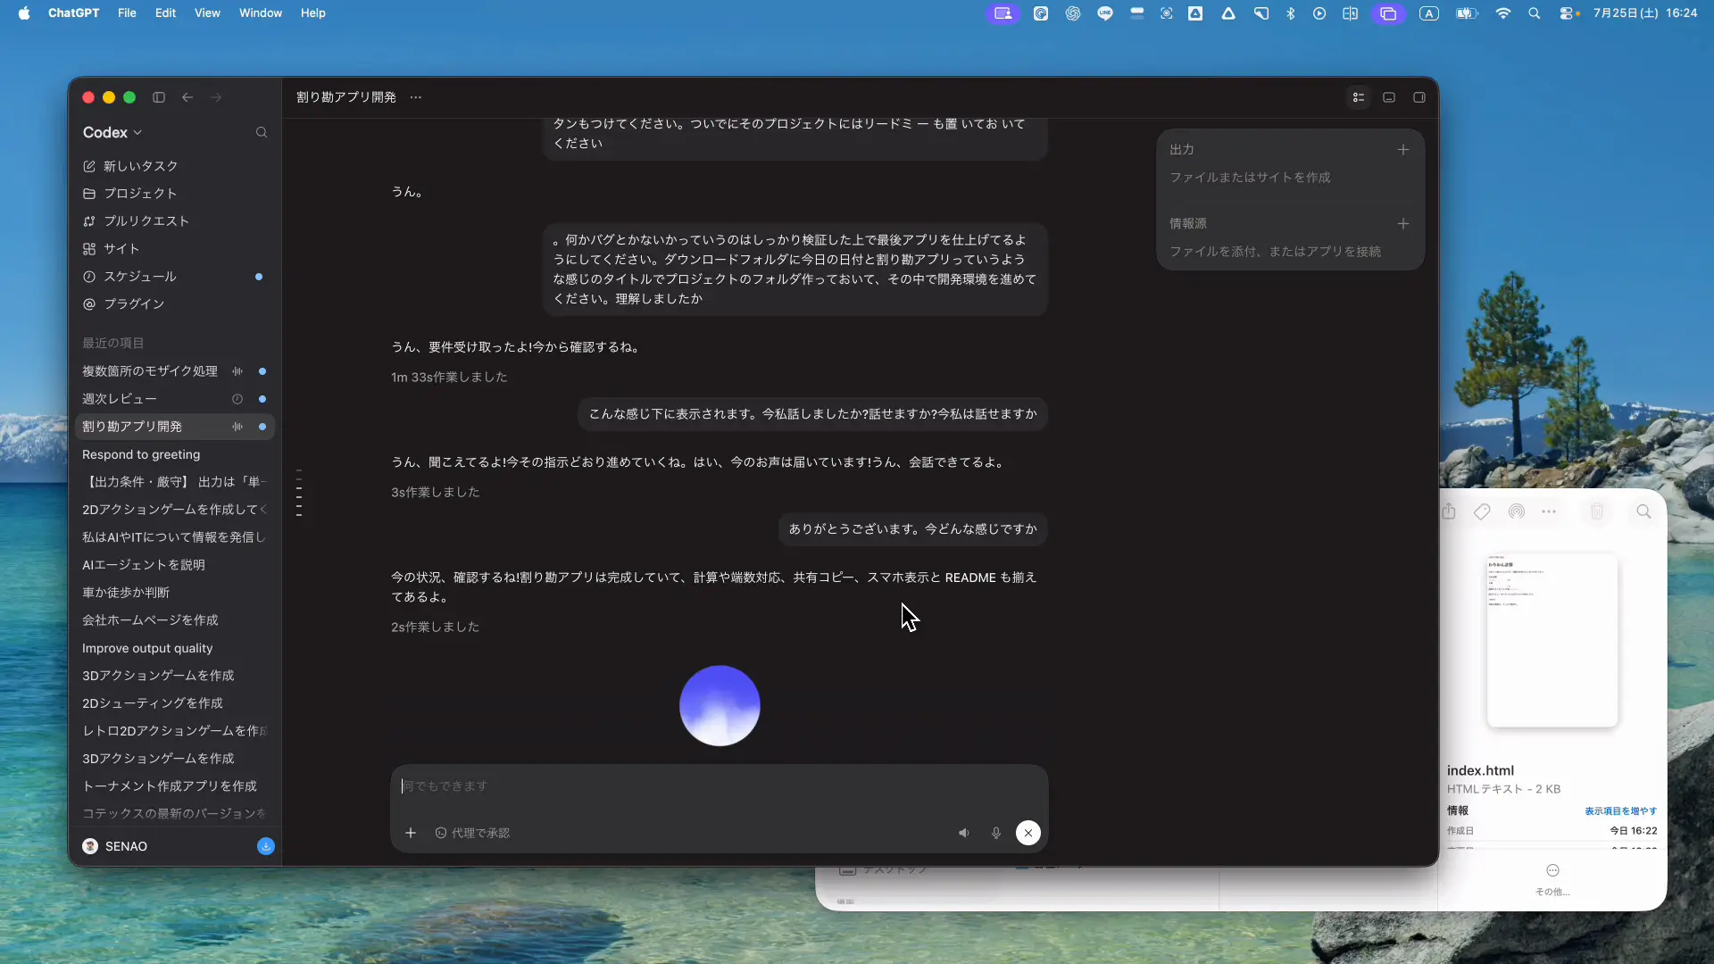Viewport: 1714px width, 964px height.
Task: Open AIエージェントを説明 conversation
Action: (175, 565)
